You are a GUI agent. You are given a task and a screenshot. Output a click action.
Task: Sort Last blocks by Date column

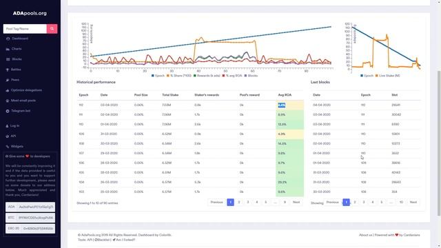[x=317, y=95]
